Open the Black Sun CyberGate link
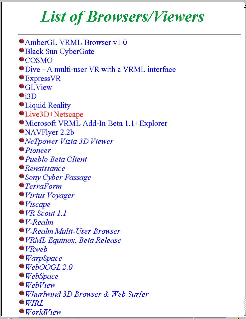 [60, 51]
